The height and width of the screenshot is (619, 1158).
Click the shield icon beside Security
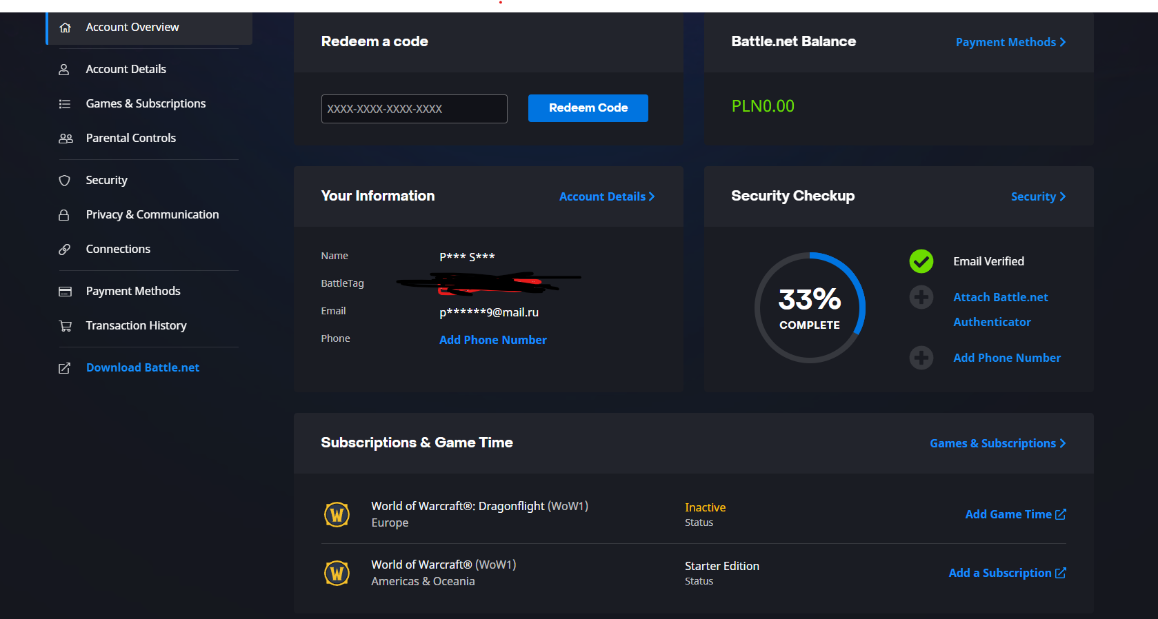click(x=65, y=181)
